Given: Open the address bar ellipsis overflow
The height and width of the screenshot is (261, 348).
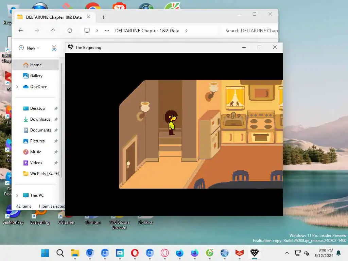Looking at the screenshot, I should pyautogui.click(x=107, y=30).
